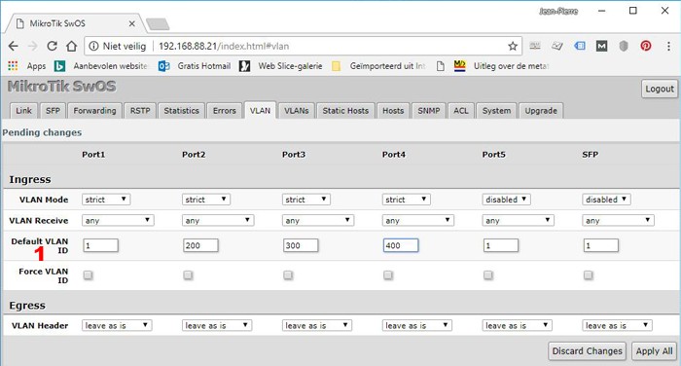
Task: Open Port5 VLAN Header egress dropdown
Action: (517, 325)
